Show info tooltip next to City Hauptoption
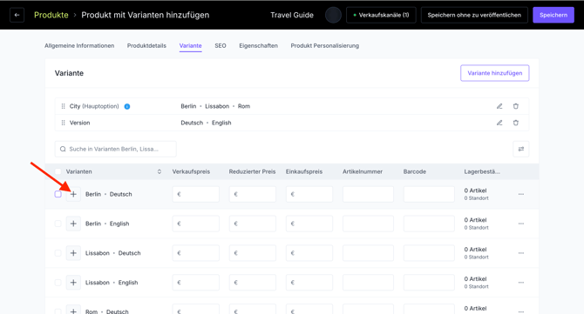This screenshot has width=584, height=314. [127, 107]
